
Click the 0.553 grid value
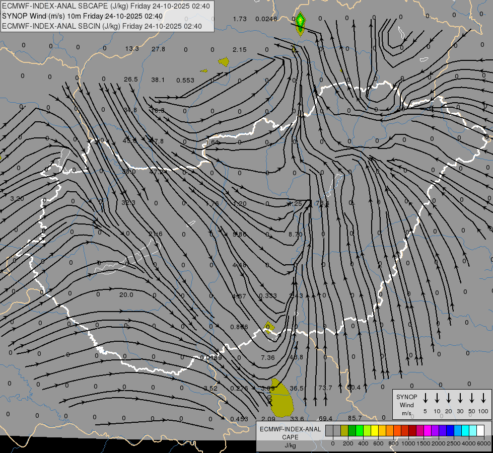click(185, 81)
